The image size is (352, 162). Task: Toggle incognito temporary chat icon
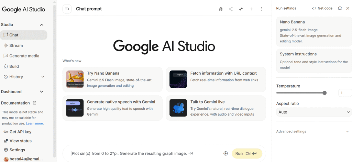tap(221, 9)
